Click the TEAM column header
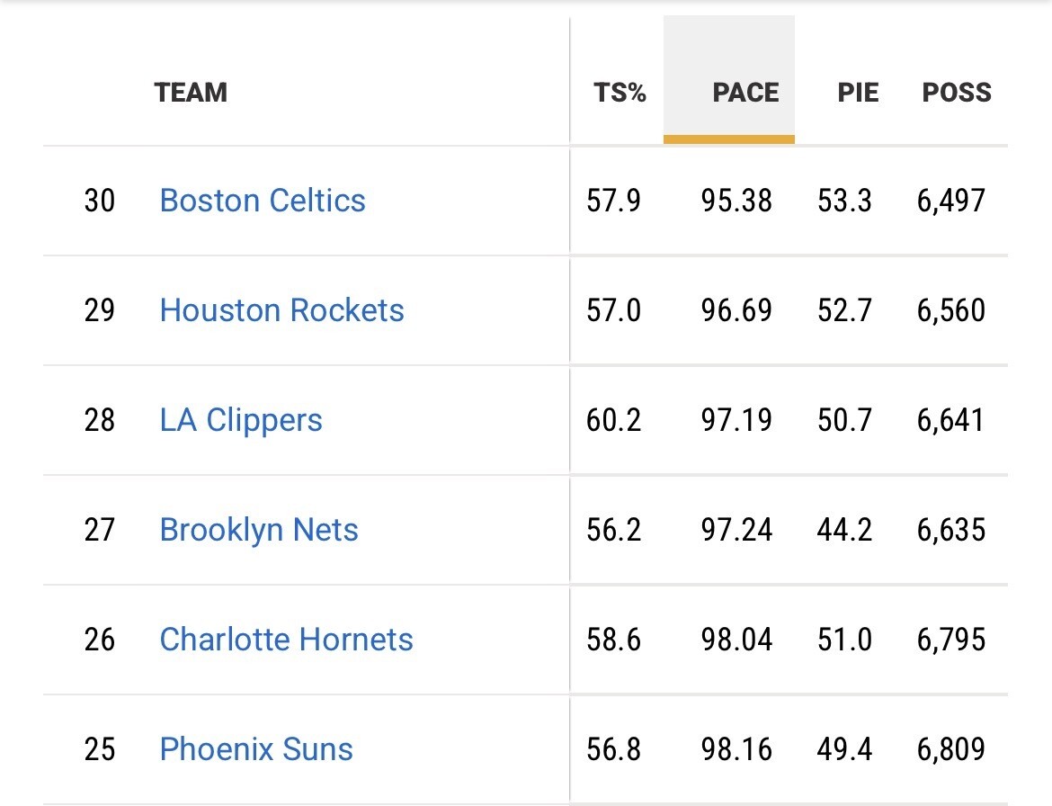The image size is (1052, 806). click(x=191, y=93)
